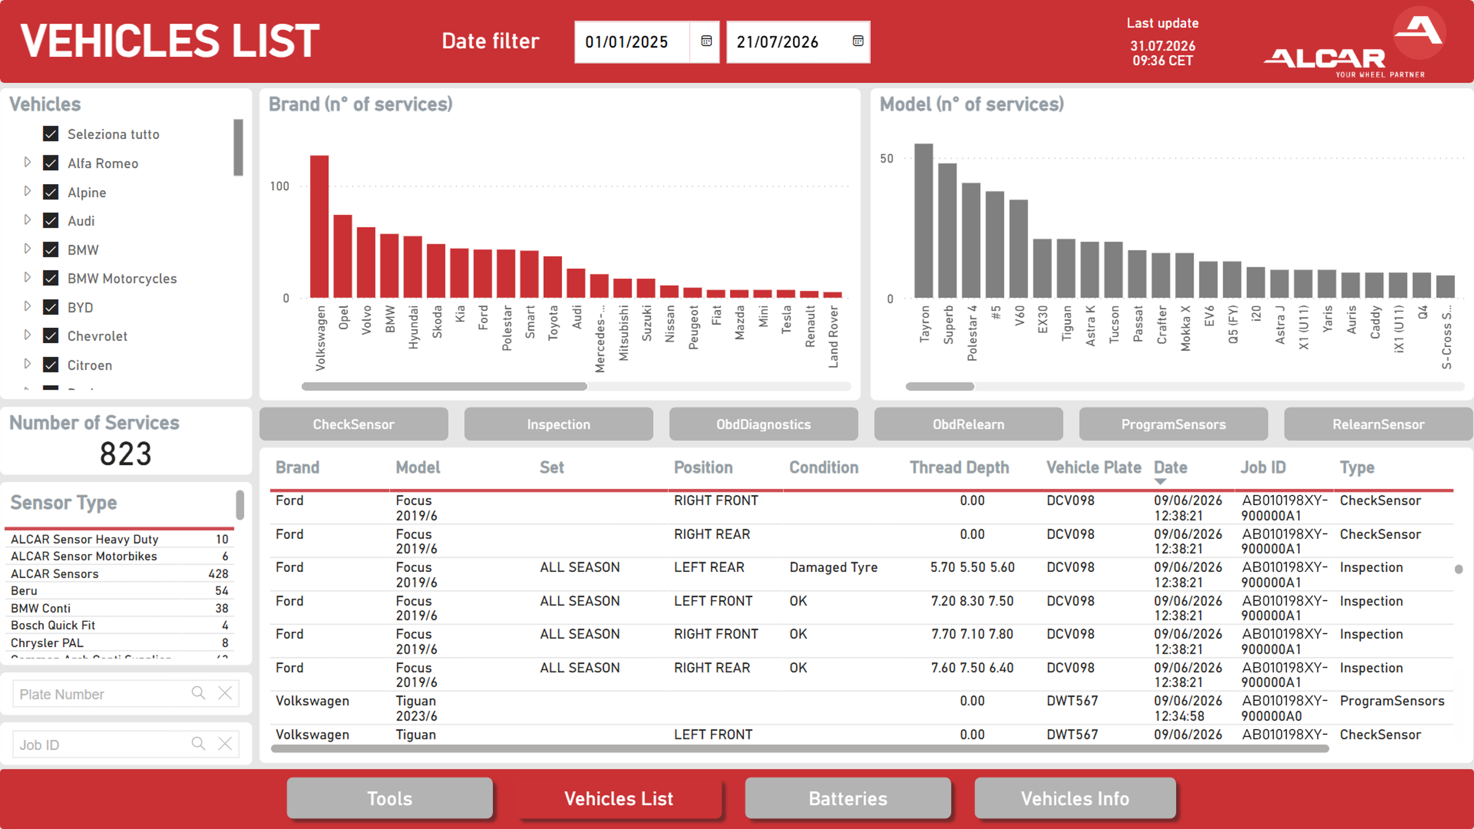Click the Job ID search magnifier icon
Image resolution: width=1474 pixels, height=829 pixels.
pyautogui.click(x=198, y=744)
